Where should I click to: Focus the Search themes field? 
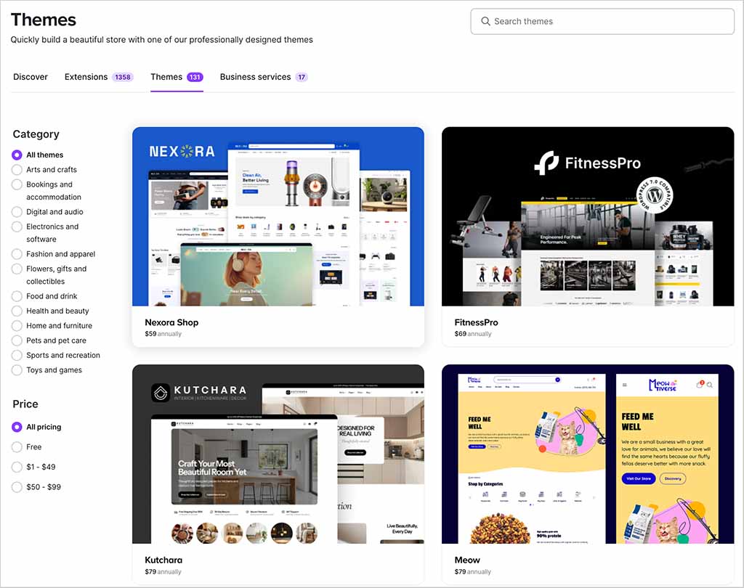[602, 21]
